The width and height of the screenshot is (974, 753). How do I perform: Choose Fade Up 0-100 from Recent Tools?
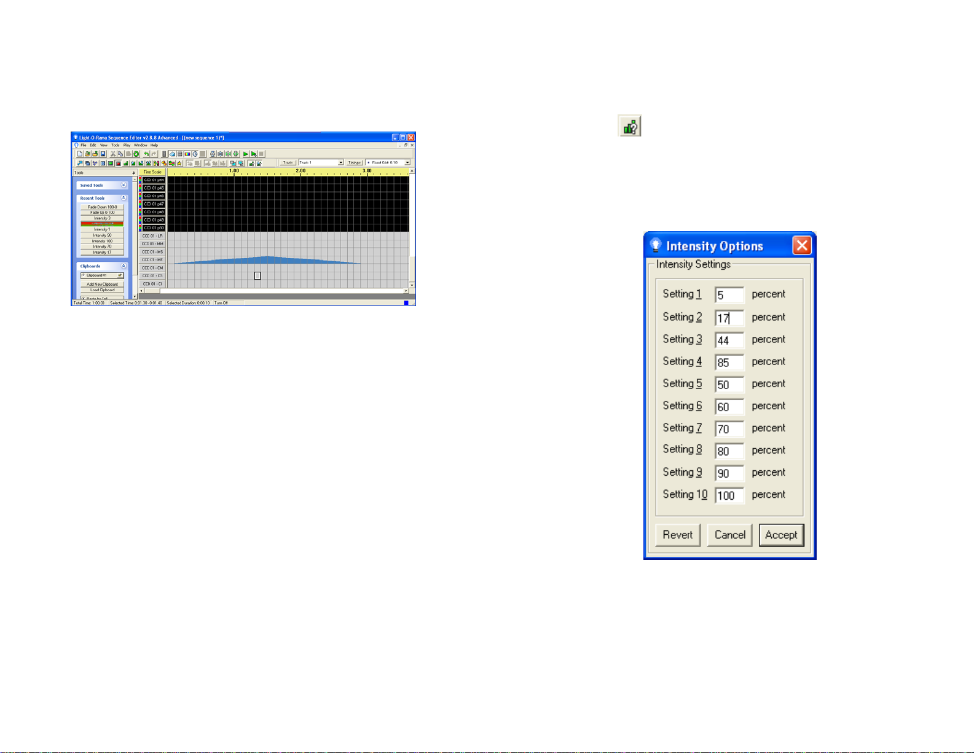[102, 213]
